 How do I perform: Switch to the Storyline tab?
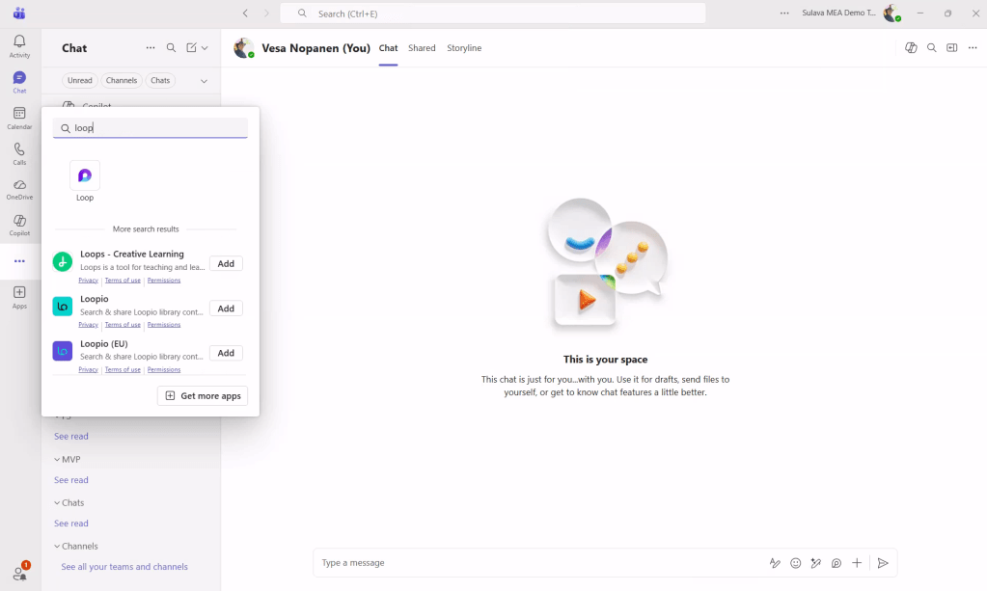(x=464, y=48)
